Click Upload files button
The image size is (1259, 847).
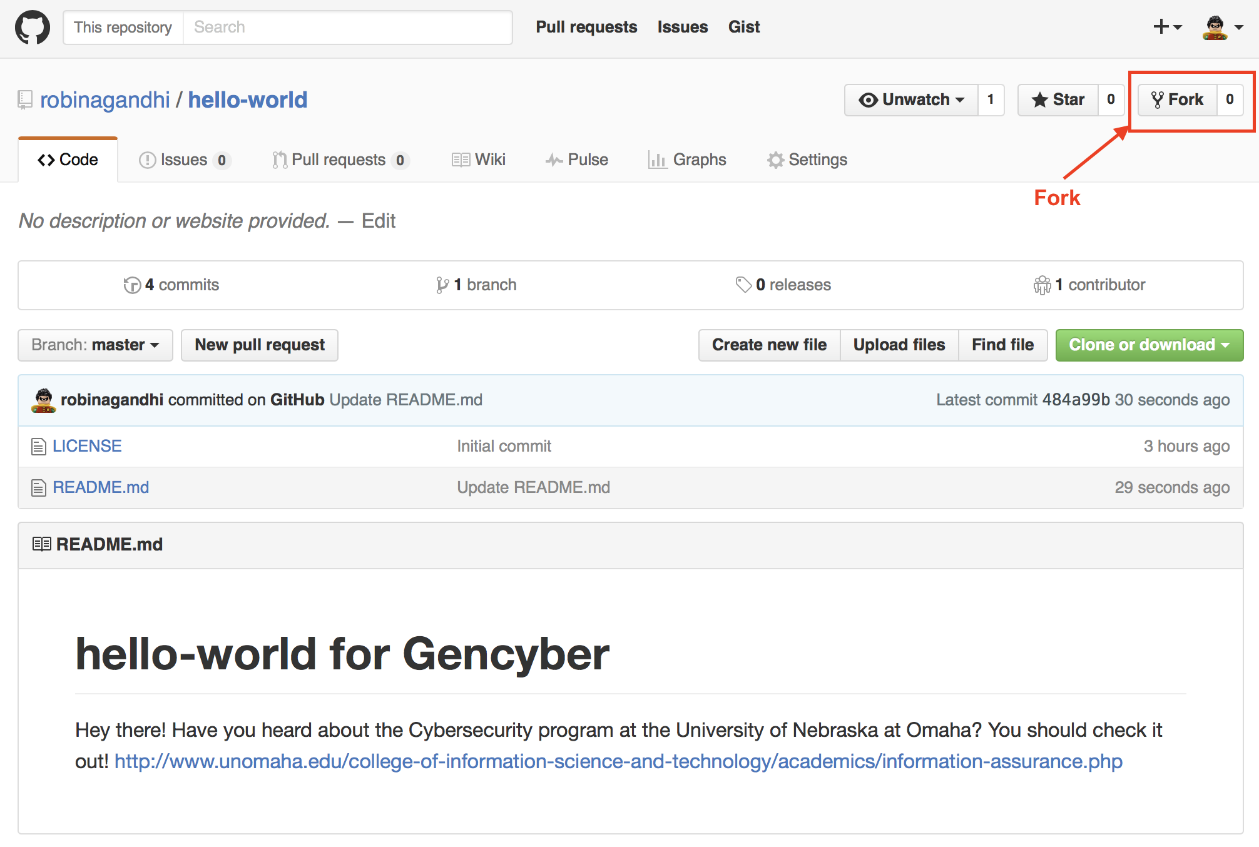(x=899, y=345)
